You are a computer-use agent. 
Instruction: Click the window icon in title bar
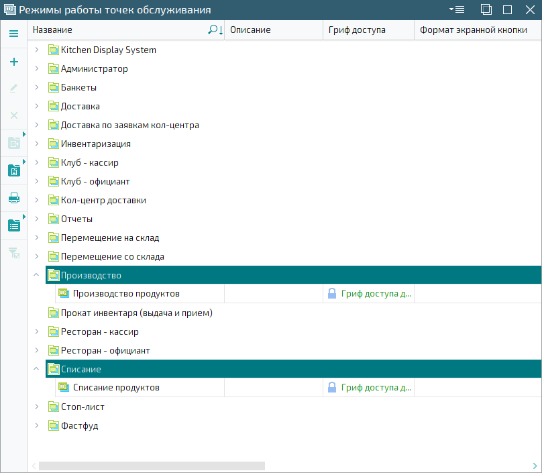9,9
